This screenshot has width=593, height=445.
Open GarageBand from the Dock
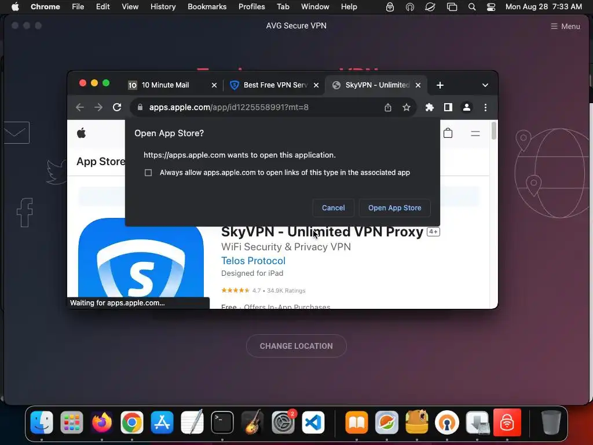pos(252,422)
